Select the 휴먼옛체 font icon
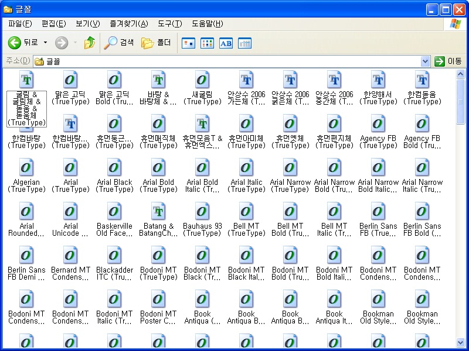This screenshot has height=351, width=469. click(x=290, y=123)
